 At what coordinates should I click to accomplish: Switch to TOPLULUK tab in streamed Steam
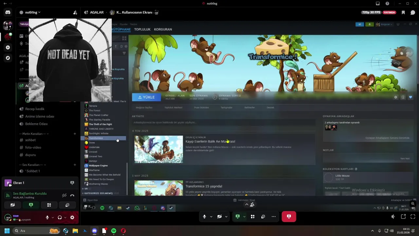[x=142, y=29]
